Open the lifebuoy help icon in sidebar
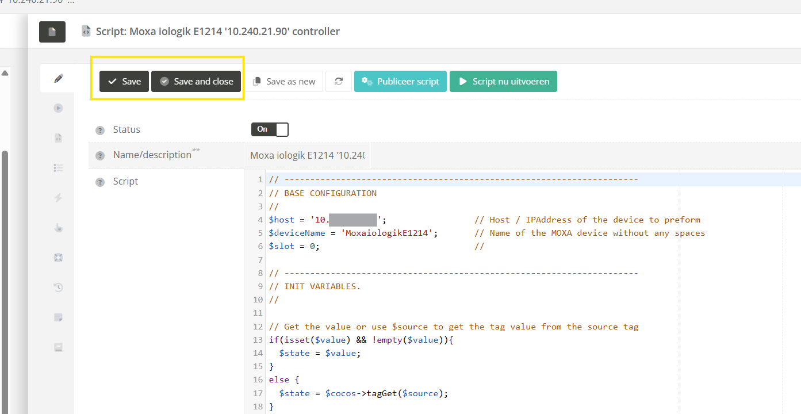Viewport: 801px width, 414px height. click(x=58, y=258)
